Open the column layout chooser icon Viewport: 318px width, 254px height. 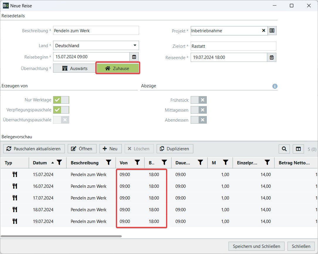[298, 149]
